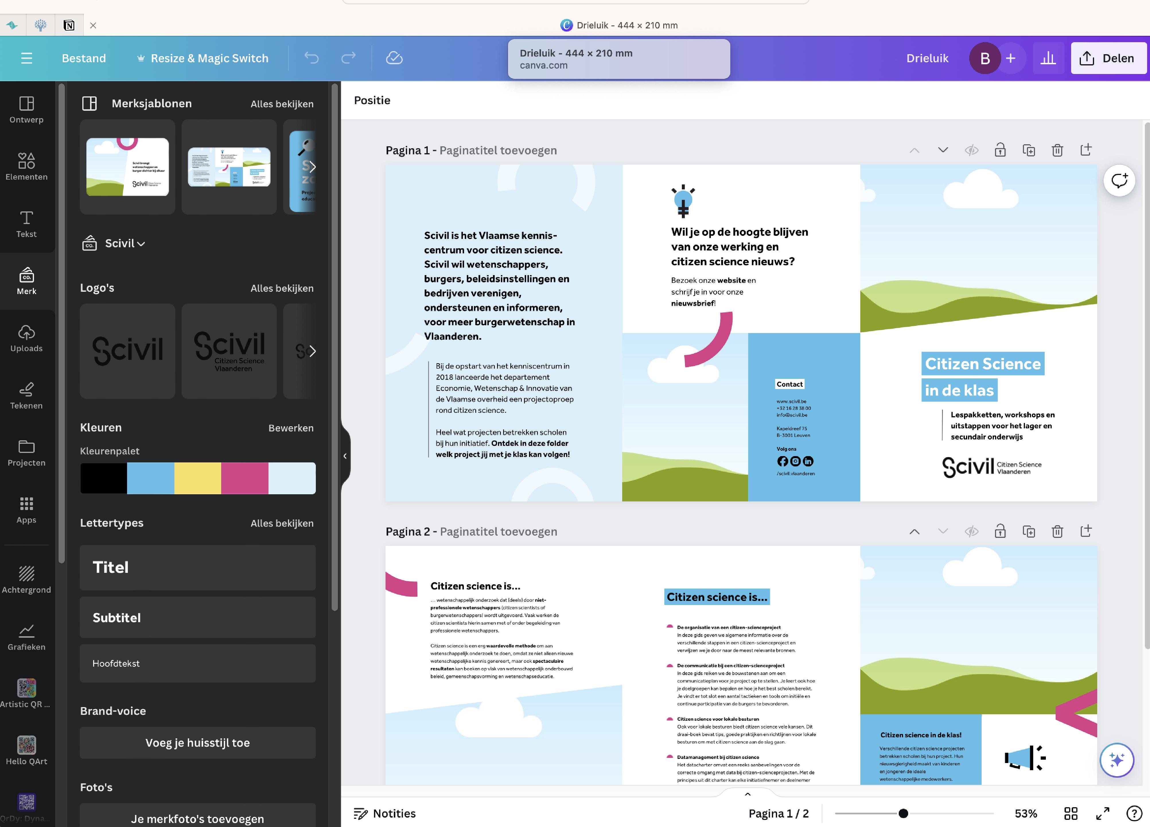Open the Elementen panel in sidebar
The width and height of the screenshot is (1150, 827).
point(26,166)
